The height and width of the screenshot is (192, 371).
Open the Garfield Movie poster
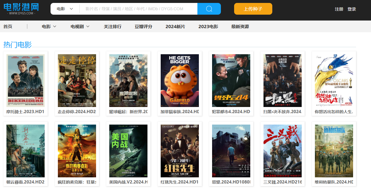point(180,81)
